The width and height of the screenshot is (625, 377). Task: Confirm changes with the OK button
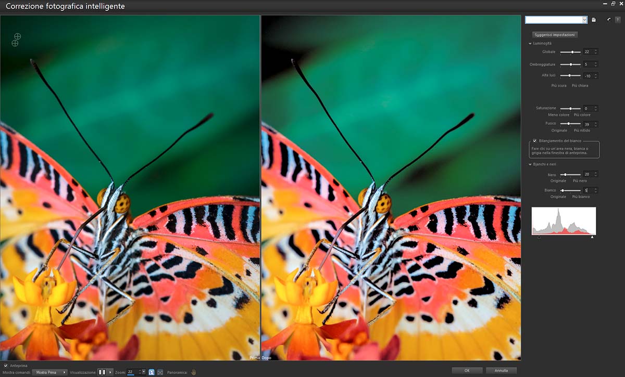tap(467, 371)
